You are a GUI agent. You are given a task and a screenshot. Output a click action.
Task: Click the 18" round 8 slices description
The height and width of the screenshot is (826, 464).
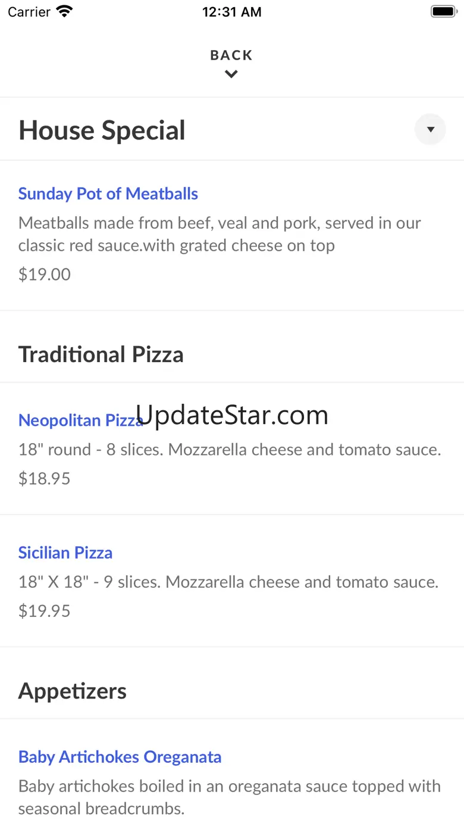click(x=230, y=450)
